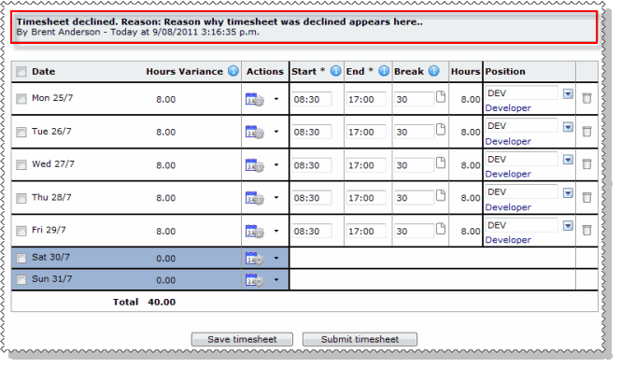This screenshot has width=621, height=368.
Task: Check the Fri 29/7 row checkbox
Action: (21, 231)
